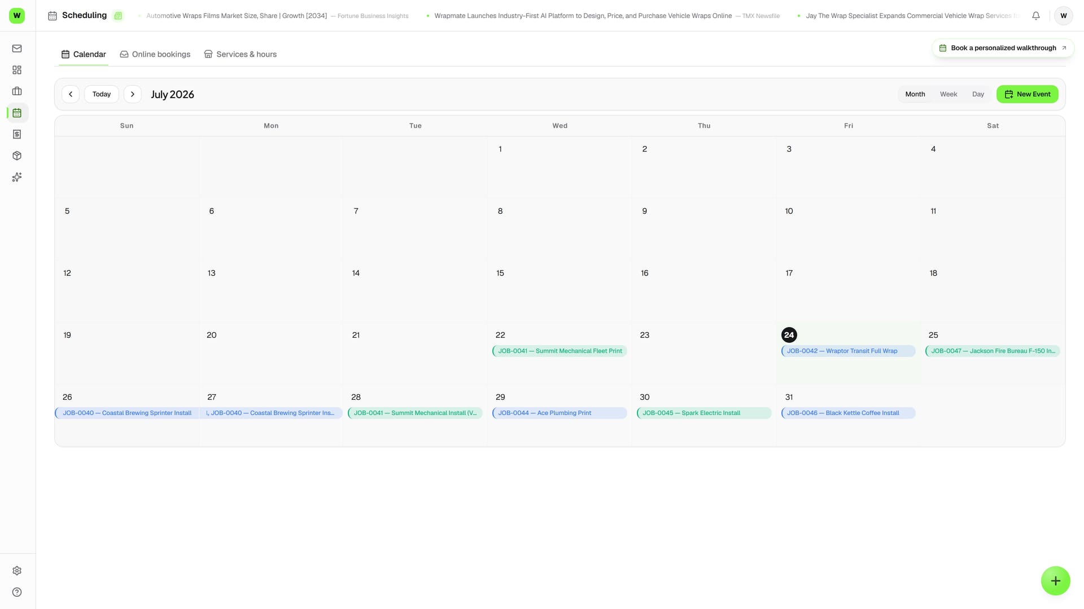This screenshot has width=1084, height=609.
Task: Open the jobs briefcase icon in sidebar
Action: [x=17, y=91]
